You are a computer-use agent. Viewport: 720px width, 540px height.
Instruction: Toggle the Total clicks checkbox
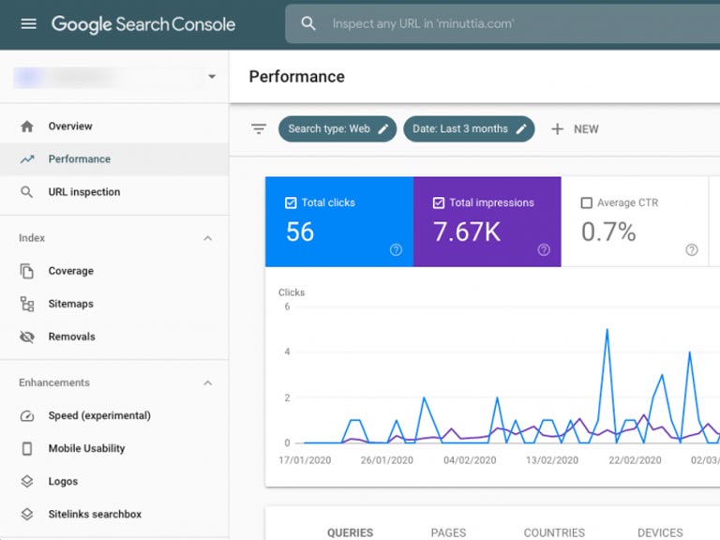click(x=291, y=202)
